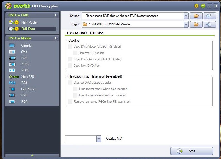Enable Jump to first menu option
This screenshot has width=221, height=159.
(75, 89)
